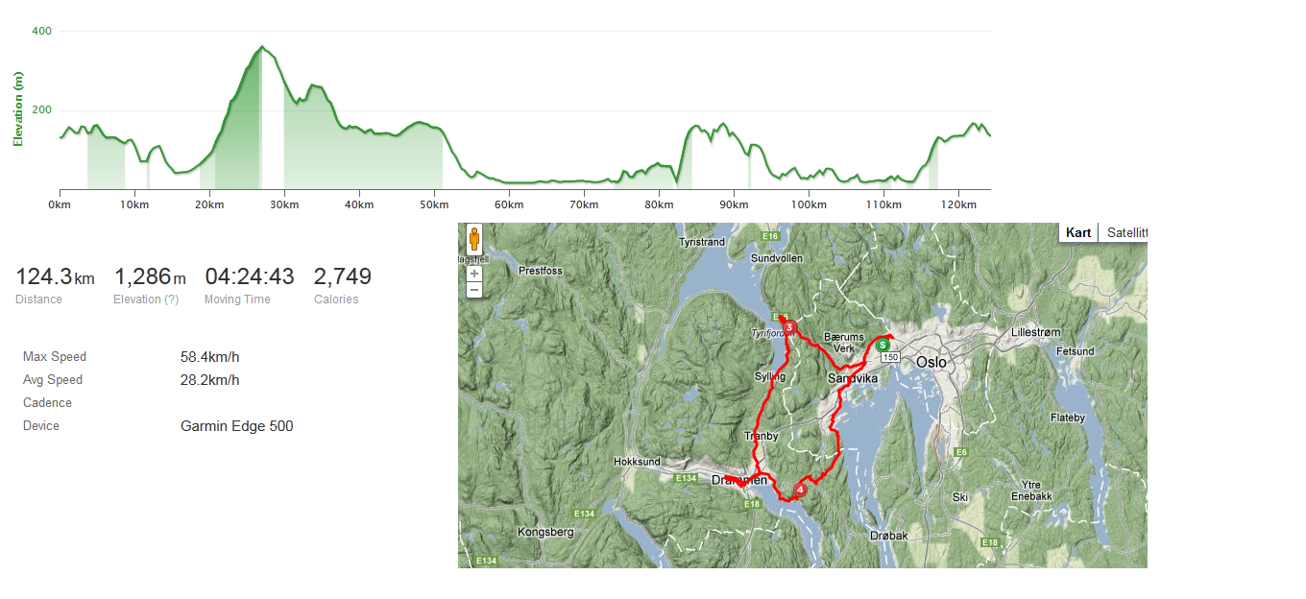
Task: Click the 124.3 km distance stat
Action: click(x=55, y=277)
